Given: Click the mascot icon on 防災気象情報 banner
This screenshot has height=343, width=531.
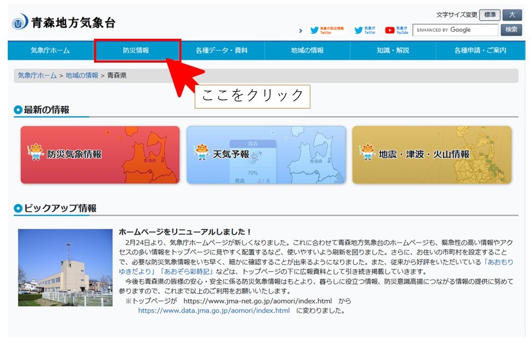Looking at the screenshot, I should pos(35,152).
